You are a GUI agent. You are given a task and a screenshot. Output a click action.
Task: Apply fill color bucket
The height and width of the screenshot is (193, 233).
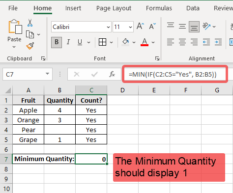tap(125, 42)
